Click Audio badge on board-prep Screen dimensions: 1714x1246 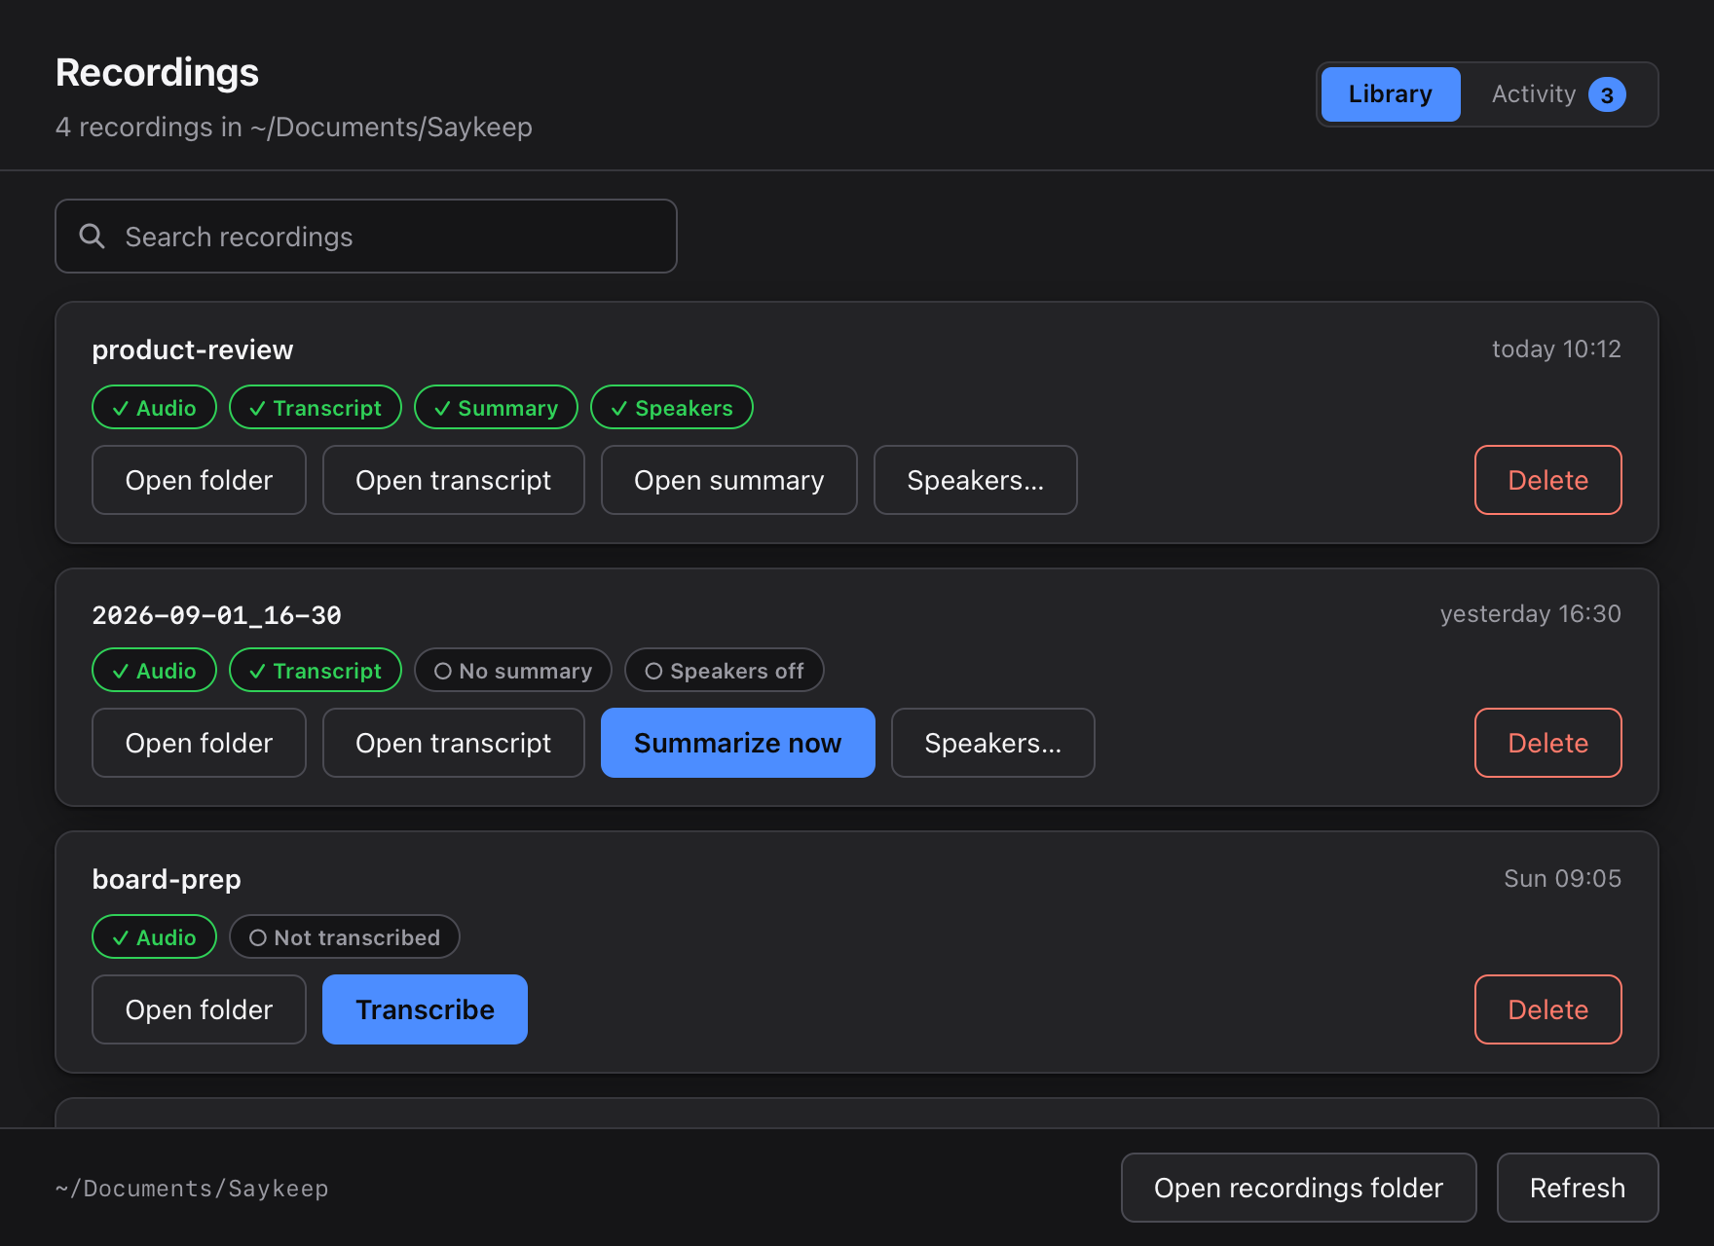(x=154, y=936)
